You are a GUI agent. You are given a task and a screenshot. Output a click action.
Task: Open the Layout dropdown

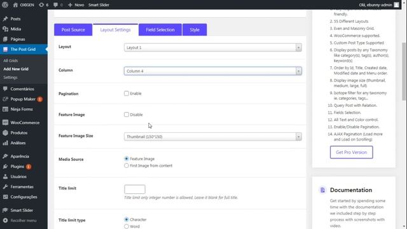213,48
